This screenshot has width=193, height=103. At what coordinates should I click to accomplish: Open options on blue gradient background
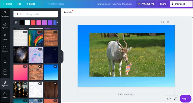pos(55,66)
